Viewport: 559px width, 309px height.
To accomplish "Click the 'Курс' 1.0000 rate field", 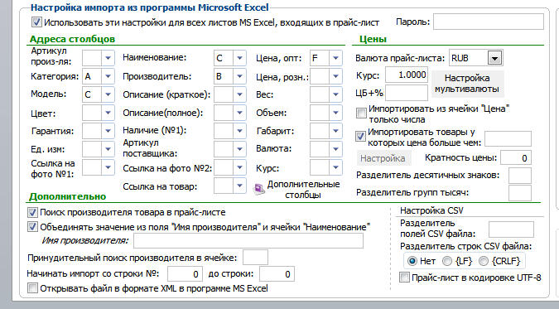I will tap(407, 75).
